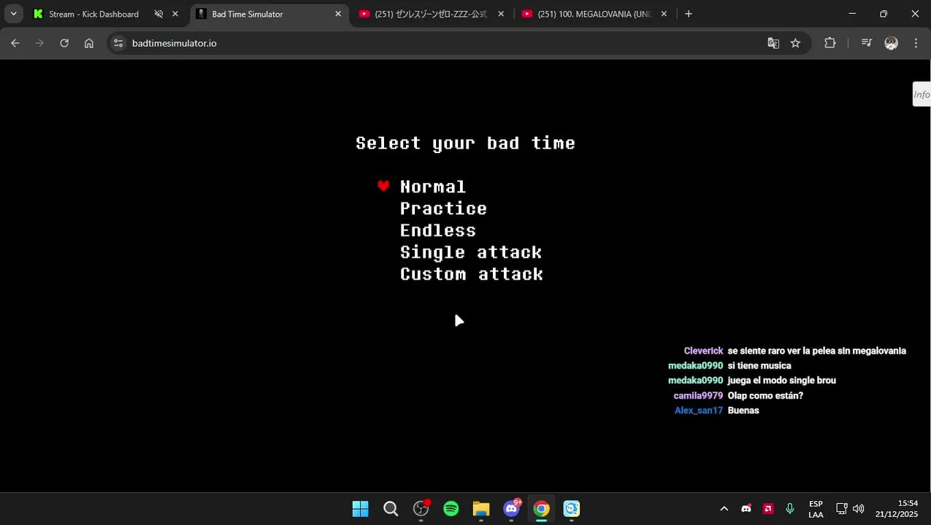The width and height of the screenshot is (931, 525).
Task: Click the chat username Cleverick
Action: (x=703, y=351)
